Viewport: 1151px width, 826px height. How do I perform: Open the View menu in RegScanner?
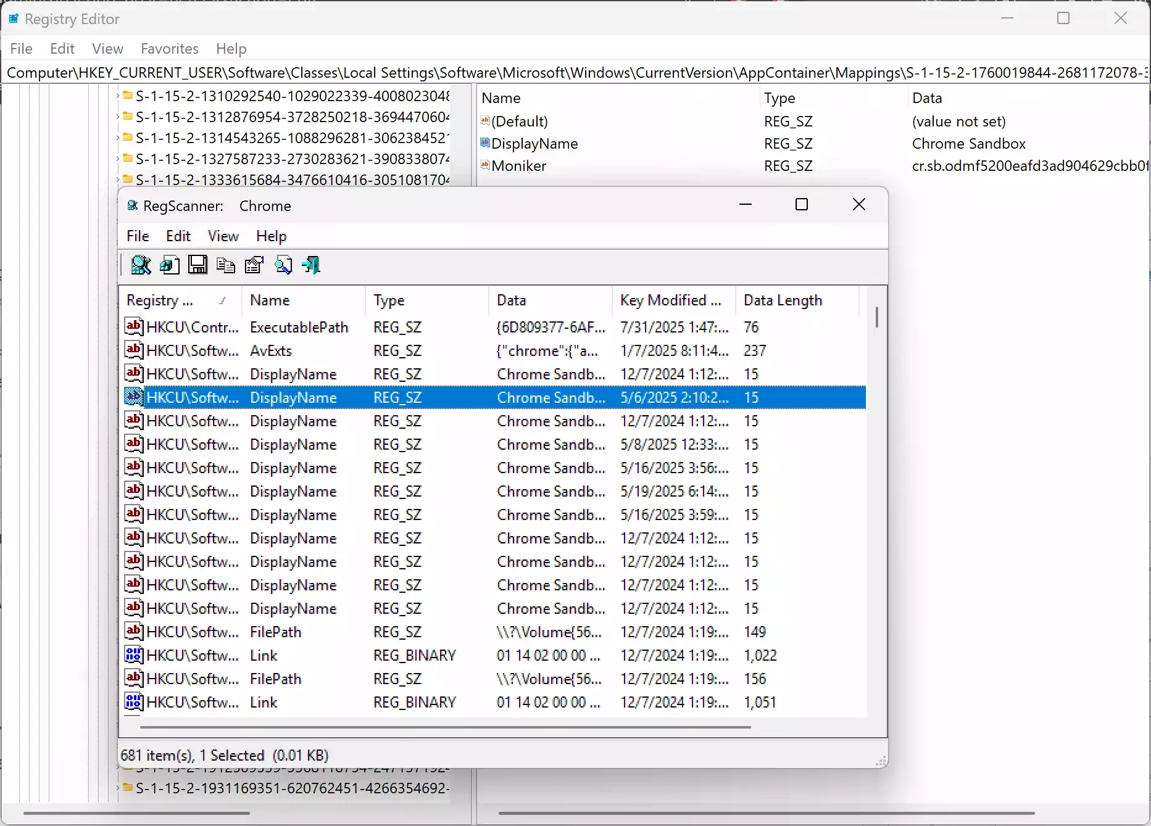223,236
